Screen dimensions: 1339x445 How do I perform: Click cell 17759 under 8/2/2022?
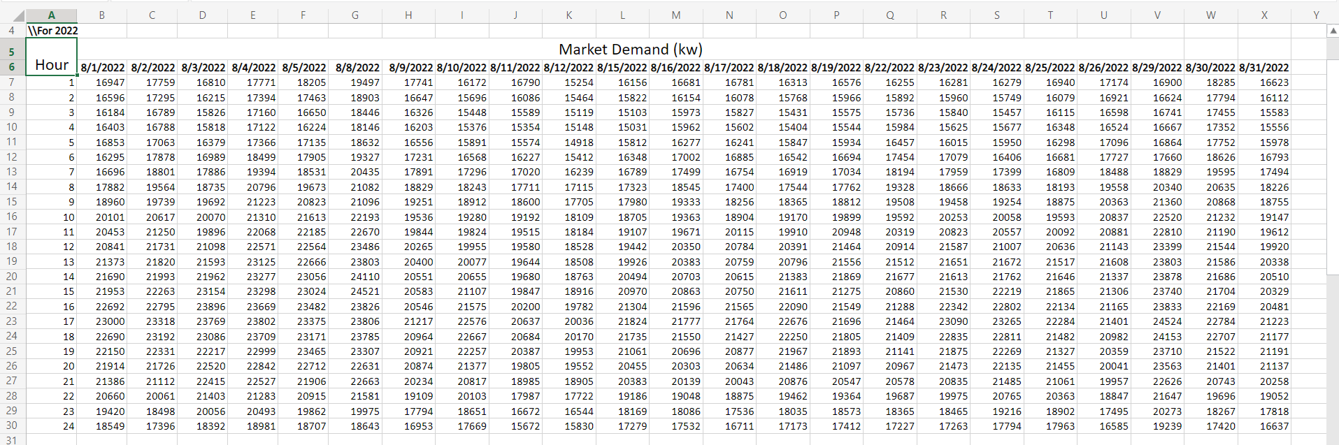(153, 82)
